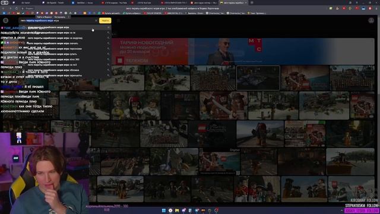Go back with browser back arrow

tap(4, 8)
